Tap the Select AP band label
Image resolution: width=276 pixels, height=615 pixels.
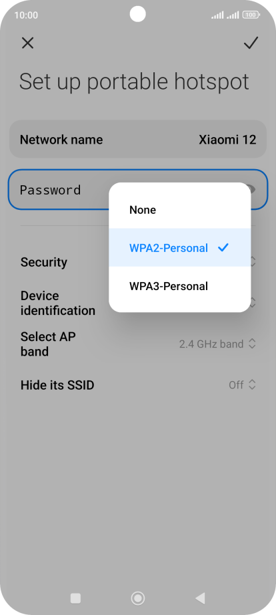(48, 344)
